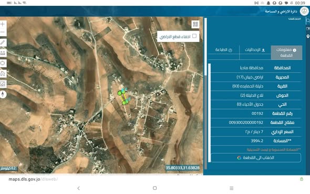Click the info panel vertical scrollbar
310x194 pixels.
point(209,113)
